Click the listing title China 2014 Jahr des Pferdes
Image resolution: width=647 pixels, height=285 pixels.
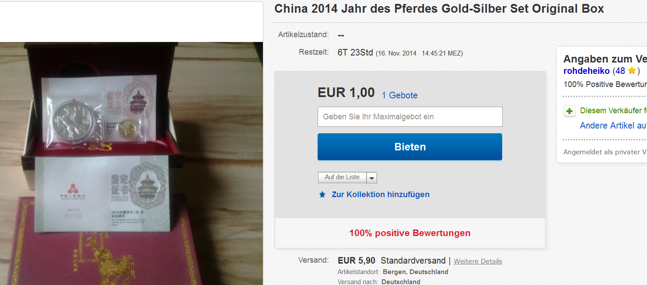pos(439,8)
